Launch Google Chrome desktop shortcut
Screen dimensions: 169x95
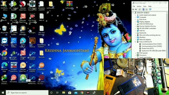(4, 55)
